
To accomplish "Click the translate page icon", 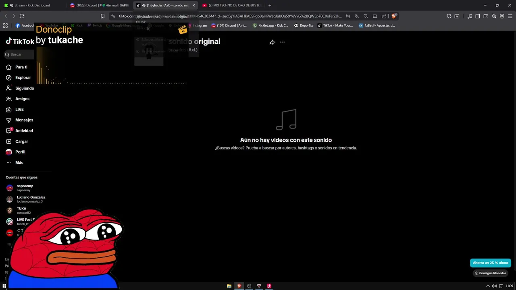I will [x=356, y=16].
